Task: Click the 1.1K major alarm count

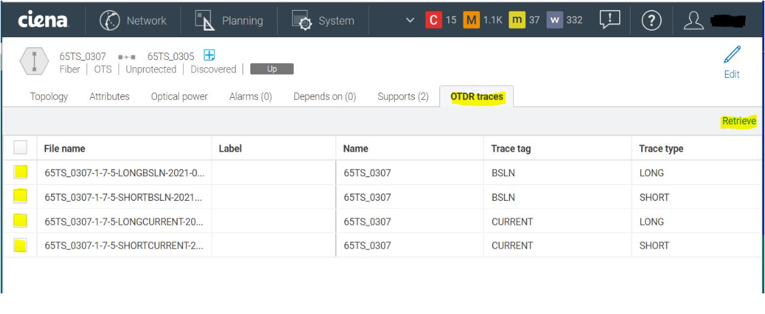Action: point(493,20)
